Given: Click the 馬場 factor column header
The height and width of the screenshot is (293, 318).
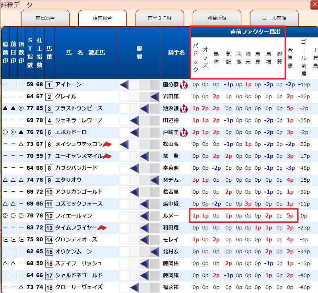Looking at the screenshot, I should click(x=269, y=58).
